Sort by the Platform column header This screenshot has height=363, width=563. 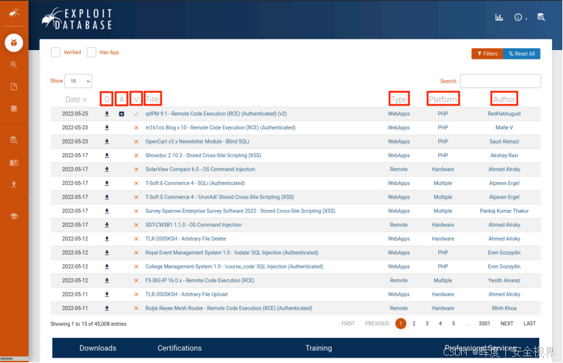[443, 100]
